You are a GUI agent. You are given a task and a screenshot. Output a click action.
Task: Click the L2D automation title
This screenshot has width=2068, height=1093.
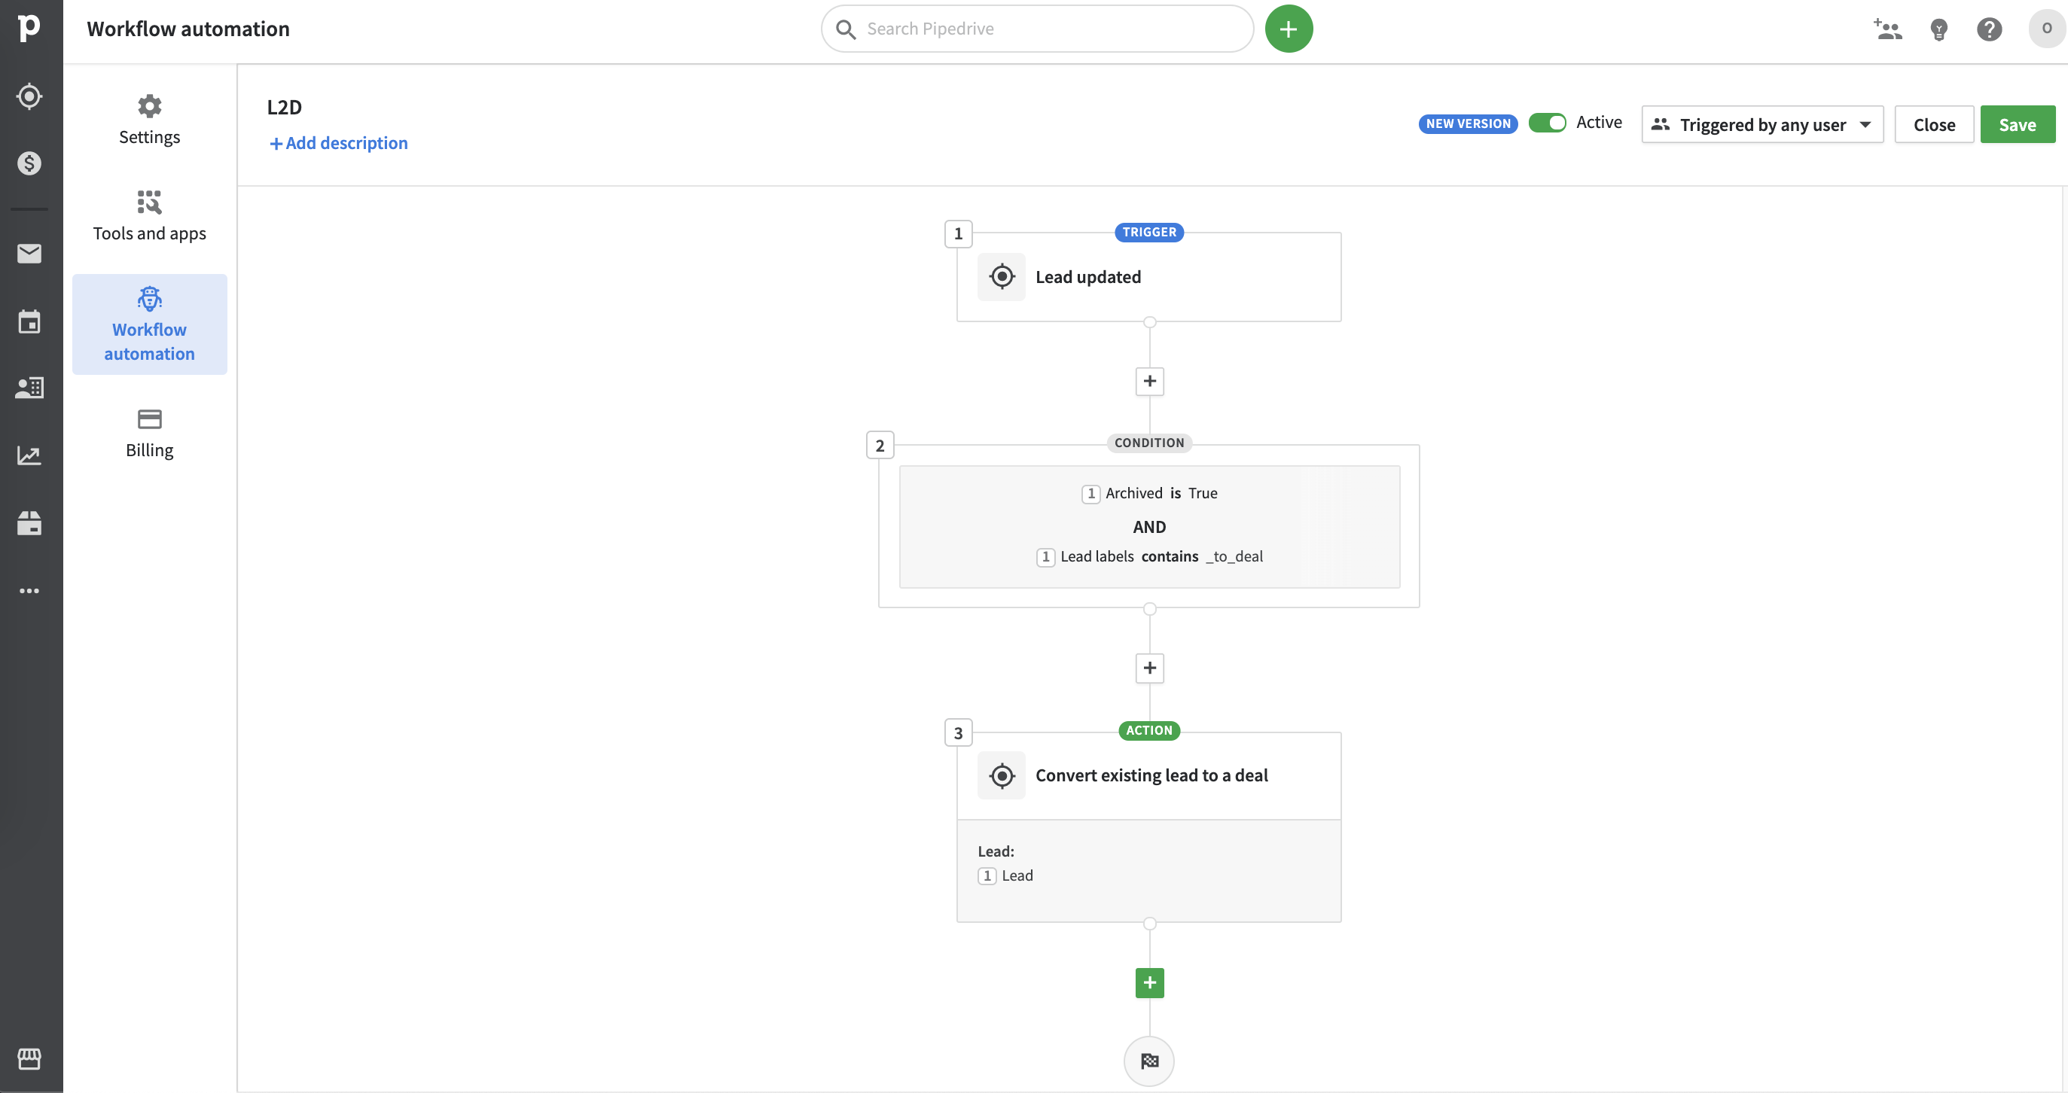click(x=284, y=107)
